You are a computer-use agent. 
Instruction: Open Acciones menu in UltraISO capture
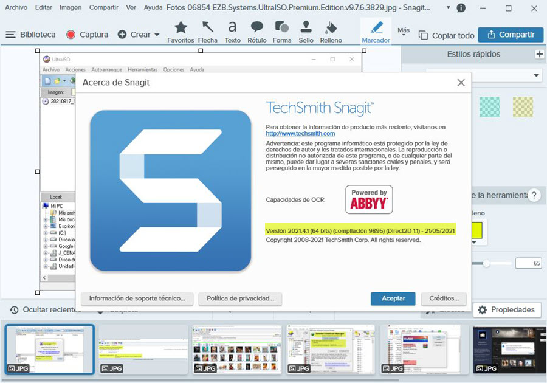point(75,69)
